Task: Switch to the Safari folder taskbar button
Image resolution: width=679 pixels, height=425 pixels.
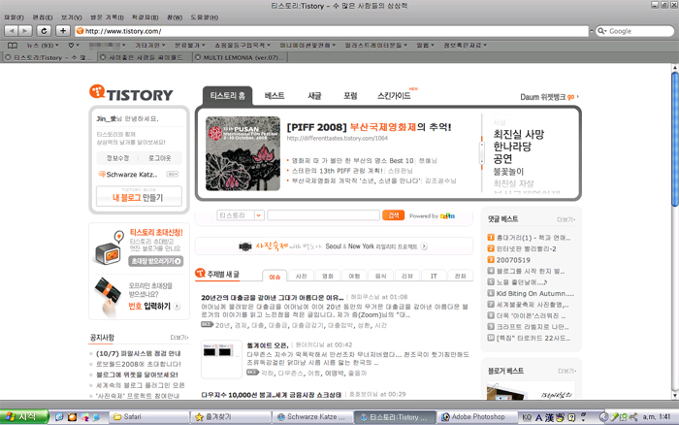Action: [x=149, y=417]
